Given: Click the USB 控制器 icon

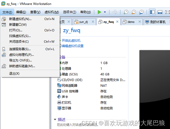Looking at the screenshot, I should [59, 91].
